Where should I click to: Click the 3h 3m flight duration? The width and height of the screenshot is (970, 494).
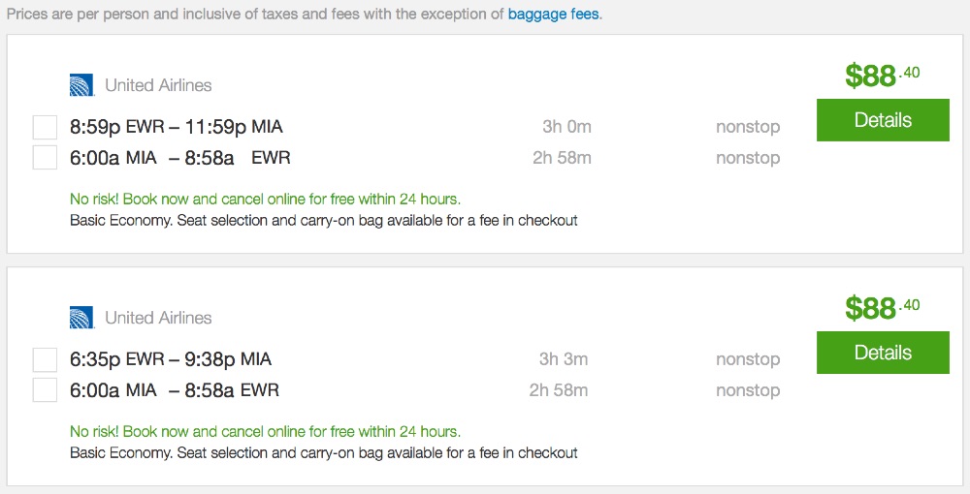point(564,359)
